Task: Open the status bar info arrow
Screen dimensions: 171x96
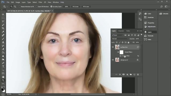Action: point(36,94)
